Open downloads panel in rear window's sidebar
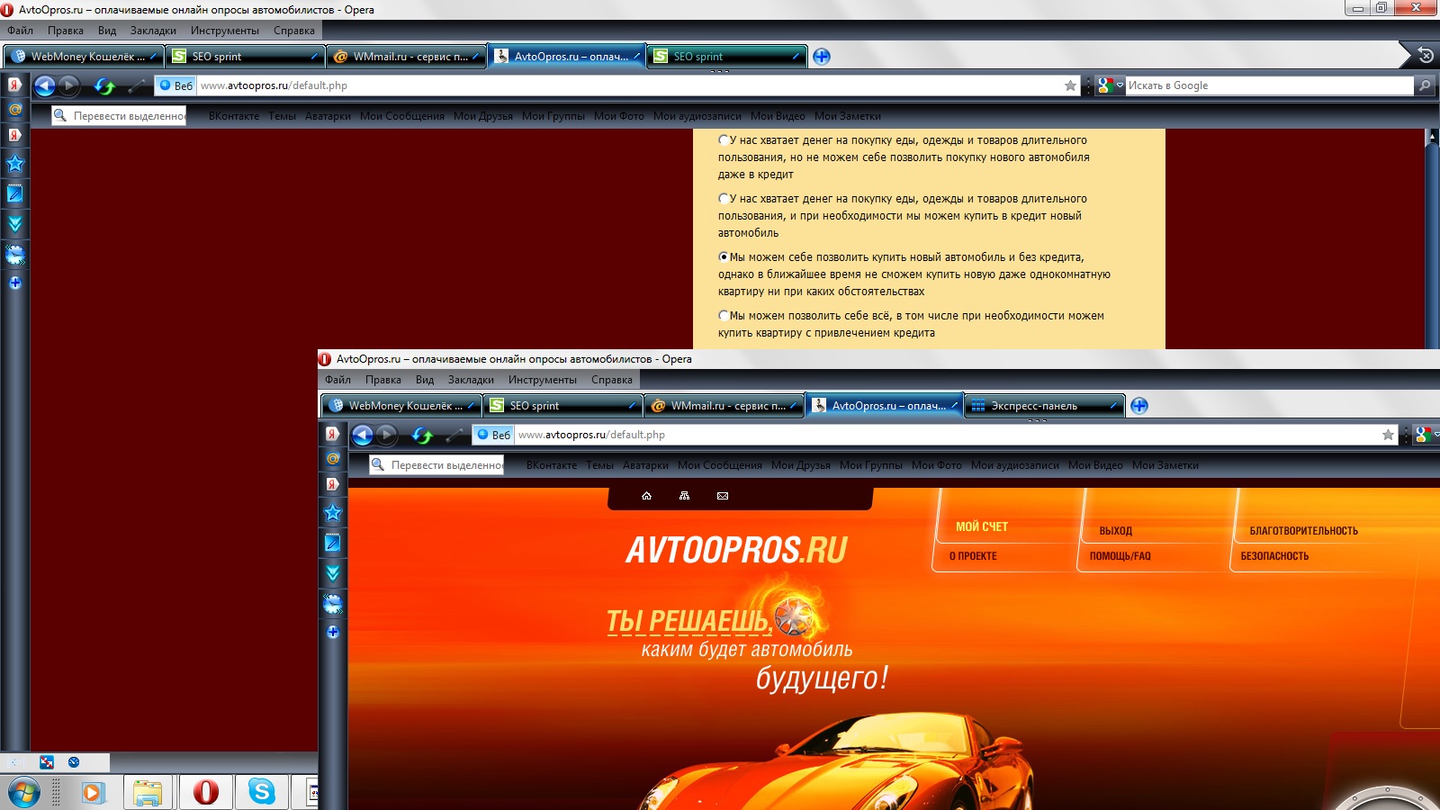The width and height of the screenshot is (1440, 810). 15,224
